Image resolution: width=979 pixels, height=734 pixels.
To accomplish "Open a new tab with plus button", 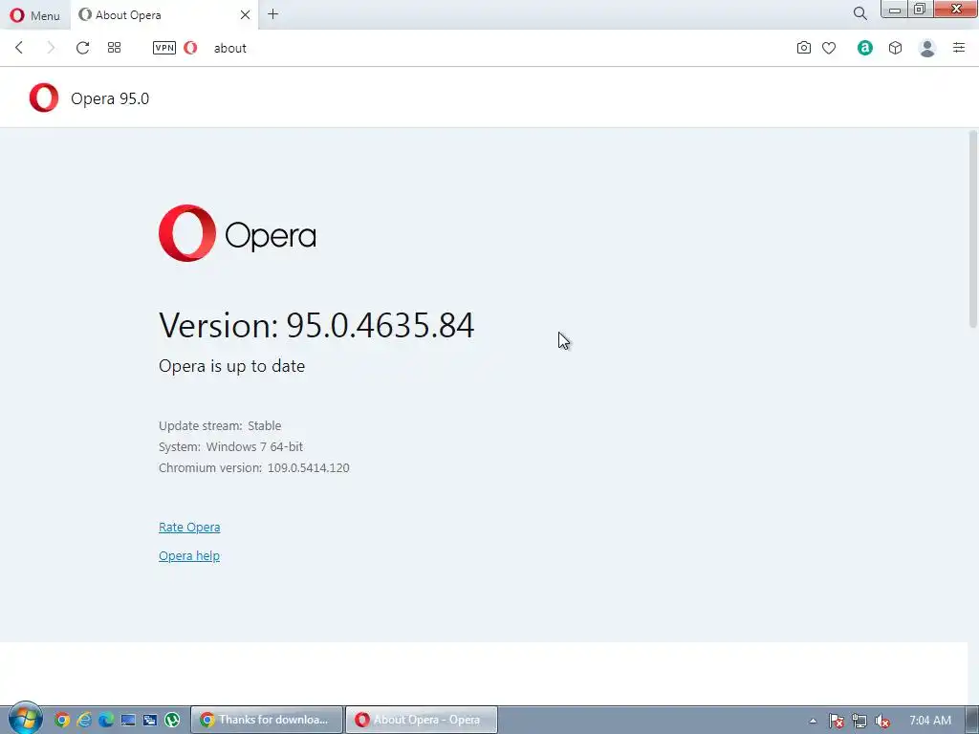I will pyautogui.click(x=272, y=14).
